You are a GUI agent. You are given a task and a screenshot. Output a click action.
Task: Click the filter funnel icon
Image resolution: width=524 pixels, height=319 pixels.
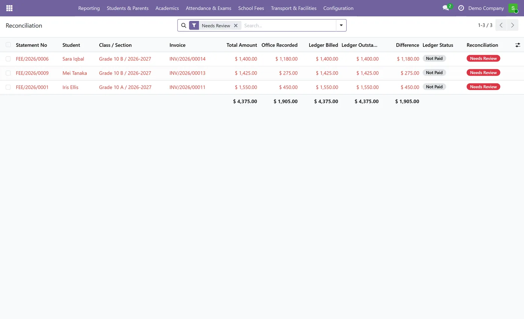[194, 25]
